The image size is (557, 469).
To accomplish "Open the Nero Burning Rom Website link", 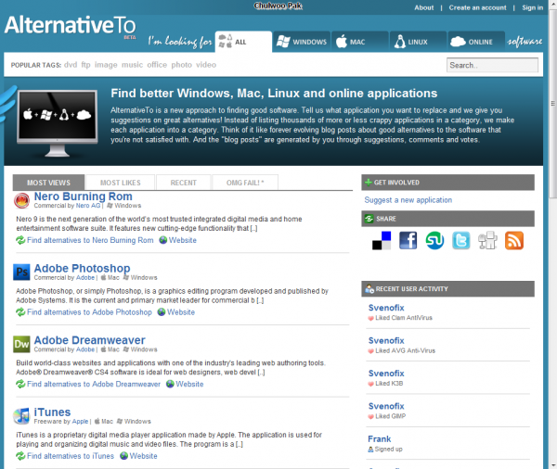I will pos(183,240).
